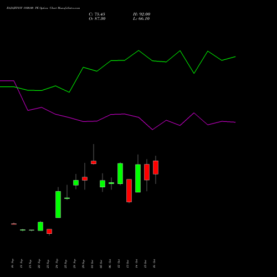Select the 28 Sep date label
This screenshot has height=277, width=277.
(75, 264)
